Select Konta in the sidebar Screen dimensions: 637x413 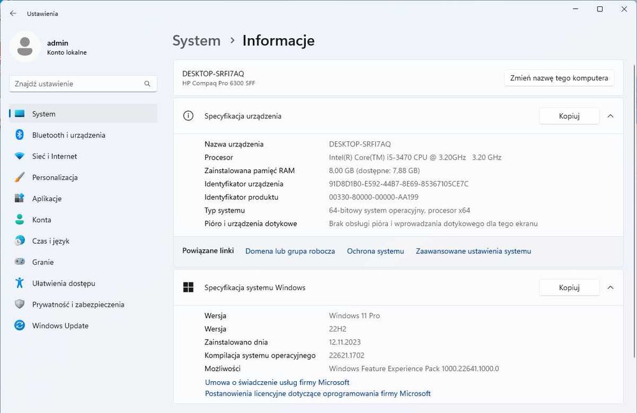pos(83,220)
